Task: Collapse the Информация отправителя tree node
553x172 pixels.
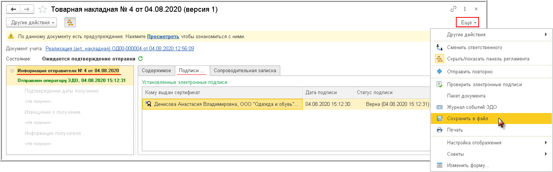Action: click(13, 71)
